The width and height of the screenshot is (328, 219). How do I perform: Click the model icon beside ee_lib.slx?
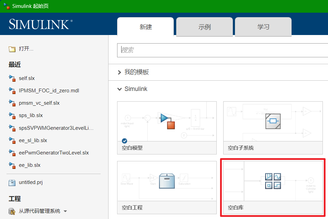pyautogui.click(x=12, y=165)
